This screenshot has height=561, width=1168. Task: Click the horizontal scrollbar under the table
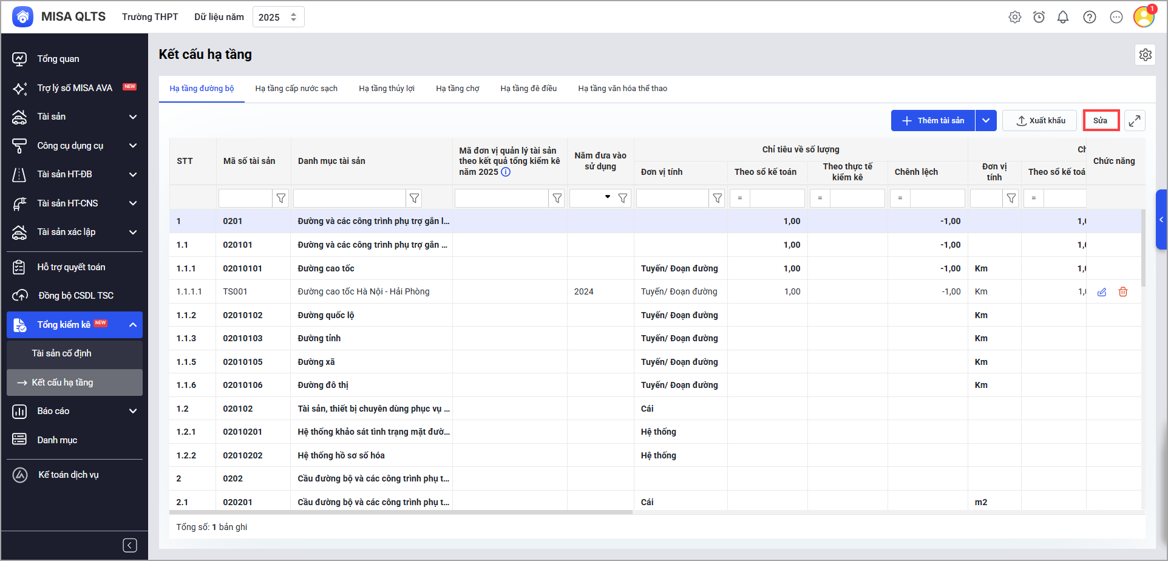click(401, 512)
